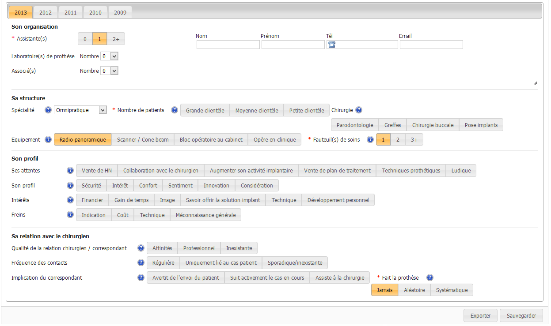Viewport: 551px width, 326px height.
Task: Select Systématique for Fait la prothèse
Action: (x=452, y=290)
